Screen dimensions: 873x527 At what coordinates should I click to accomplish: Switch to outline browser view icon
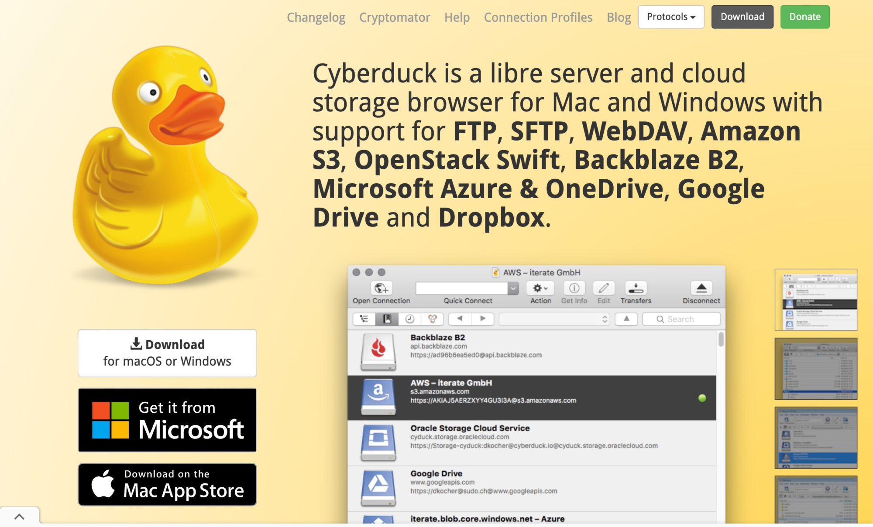[x=364, y=319]
